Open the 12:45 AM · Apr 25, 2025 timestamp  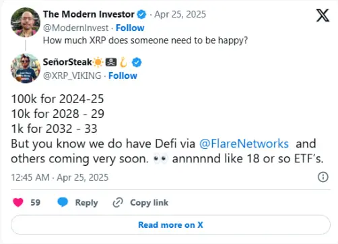(60, 177)
